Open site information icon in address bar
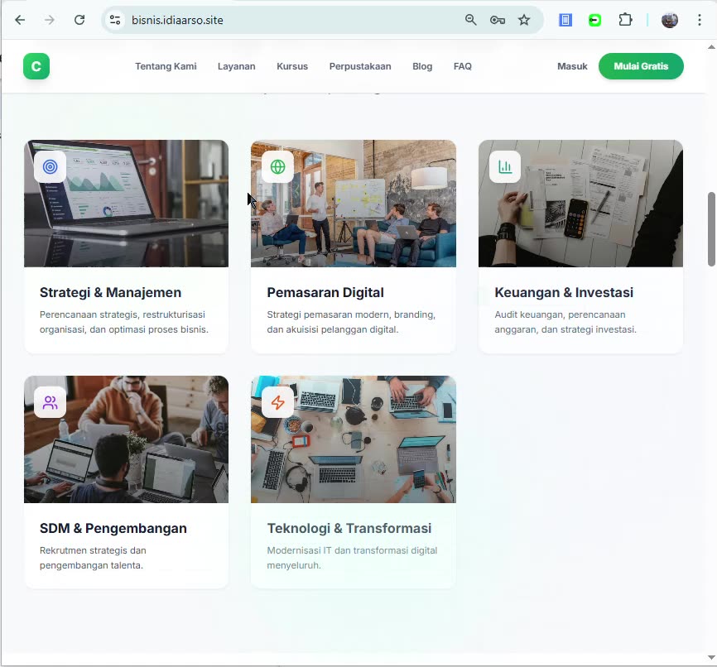717x667 pixels. [115, 20]
